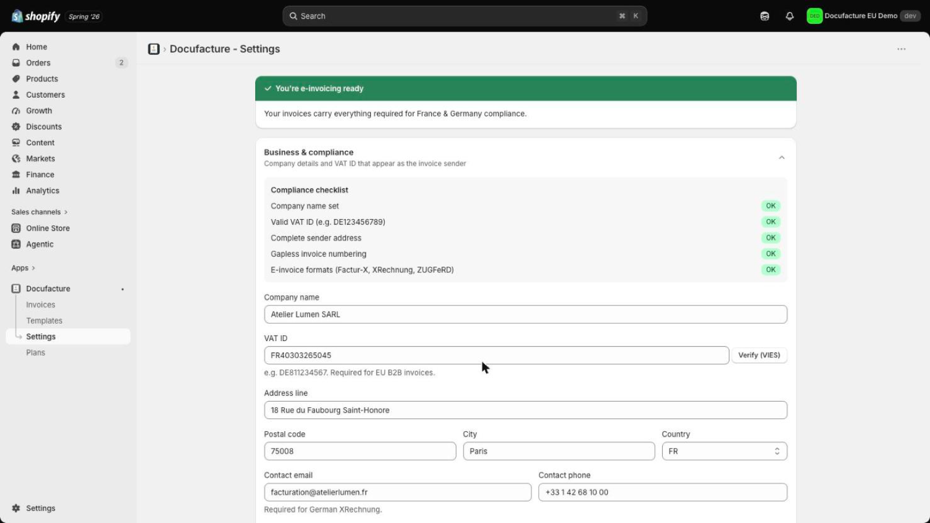Click the VAT ID input field
Image resolution: width=930 pixels, height=523 pixels.
496,356
